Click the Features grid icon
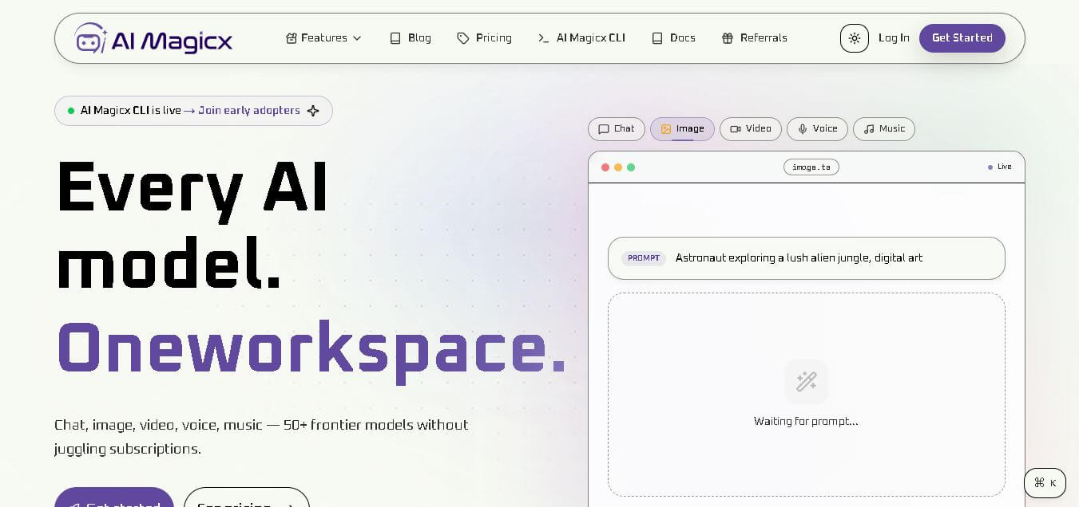The image size is (1079, 507). click(292, 38)
